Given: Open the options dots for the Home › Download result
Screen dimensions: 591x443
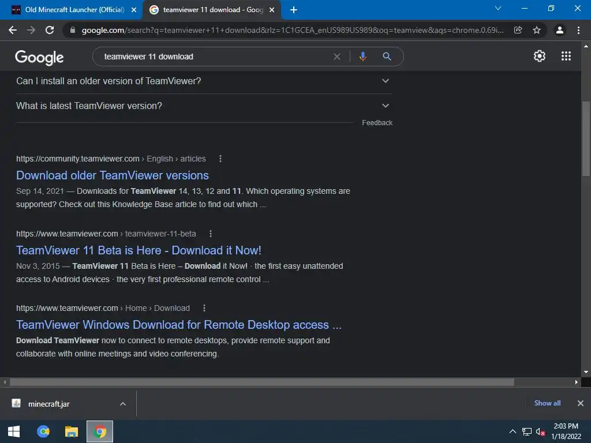Looking at the screenshot, I should coord(204,308).
